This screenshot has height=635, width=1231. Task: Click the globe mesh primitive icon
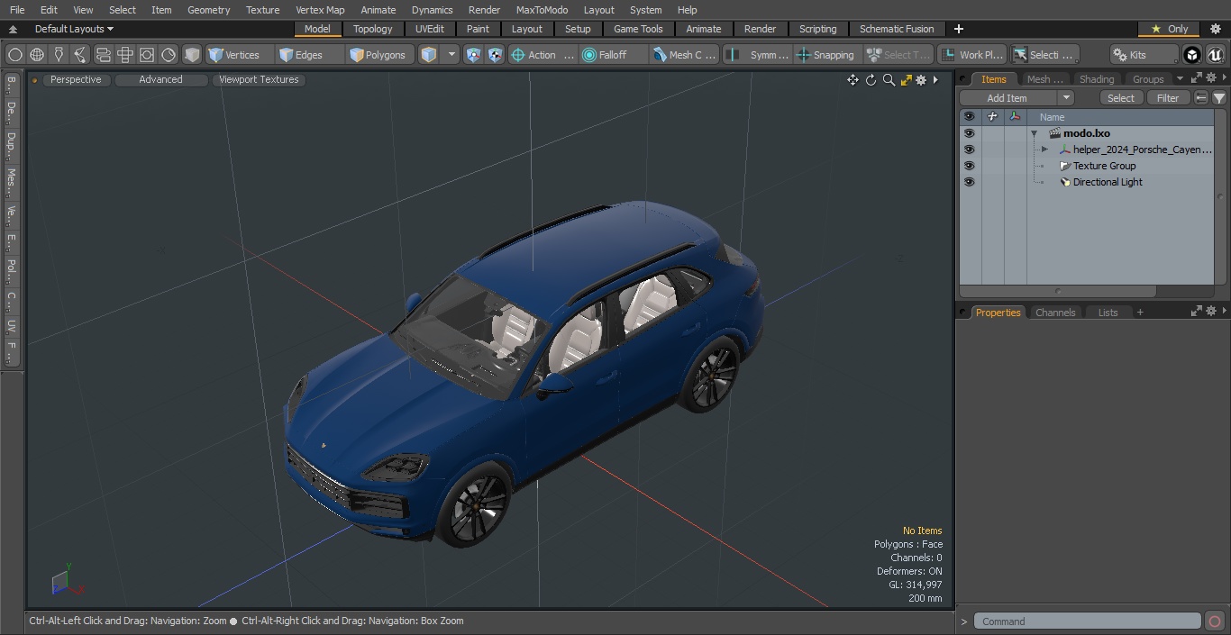pos(37,55)
